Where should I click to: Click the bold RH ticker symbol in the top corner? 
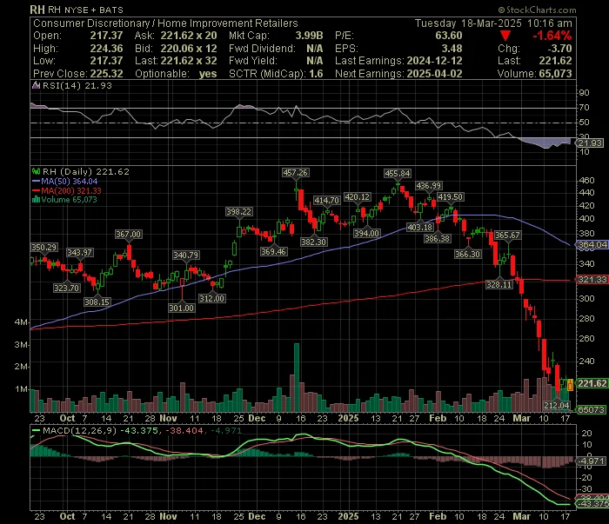pos(37,10)
